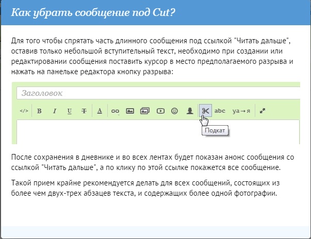
Task: Apply italic formatting
Action: pos(54,111)
